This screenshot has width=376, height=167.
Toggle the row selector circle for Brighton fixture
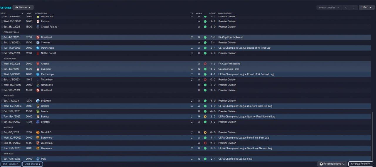point(2,100)
